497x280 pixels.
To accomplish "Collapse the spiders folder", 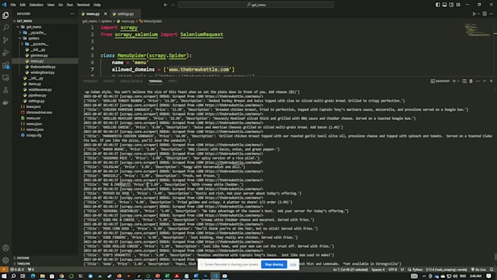I will [x=34, y=38].
